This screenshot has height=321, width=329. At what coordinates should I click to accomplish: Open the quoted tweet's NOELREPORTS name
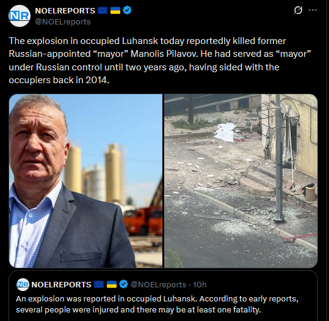[x=61, y=285]
